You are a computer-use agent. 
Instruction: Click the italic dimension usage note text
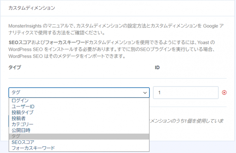pyautogui.click(x=186, y=121)
